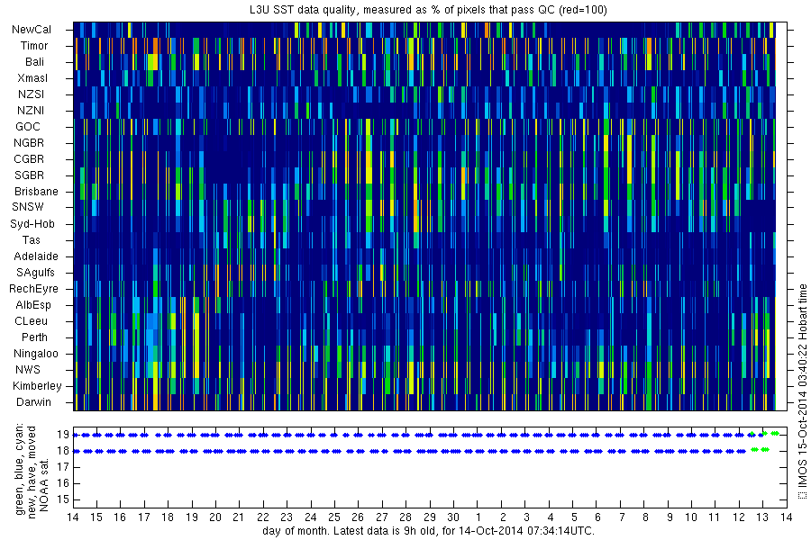Click the Darwin region label
Viewport: 811px width, 540px height.
[x=33, y=402]
